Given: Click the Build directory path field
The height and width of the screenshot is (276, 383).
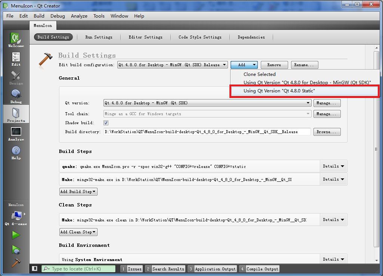Looking at the screenshot, I should coord(207,132).
